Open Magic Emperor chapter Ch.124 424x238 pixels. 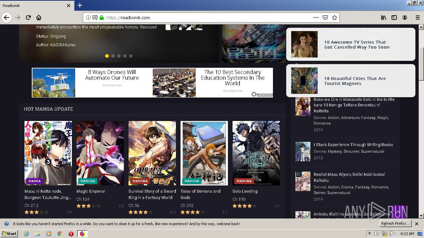coord(83,199)
